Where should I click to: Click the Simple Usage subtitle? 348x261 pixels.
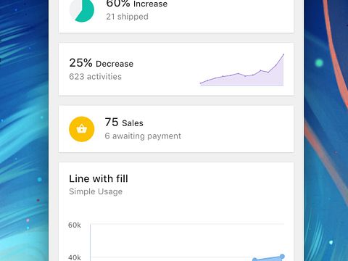[x=96, y=191]
